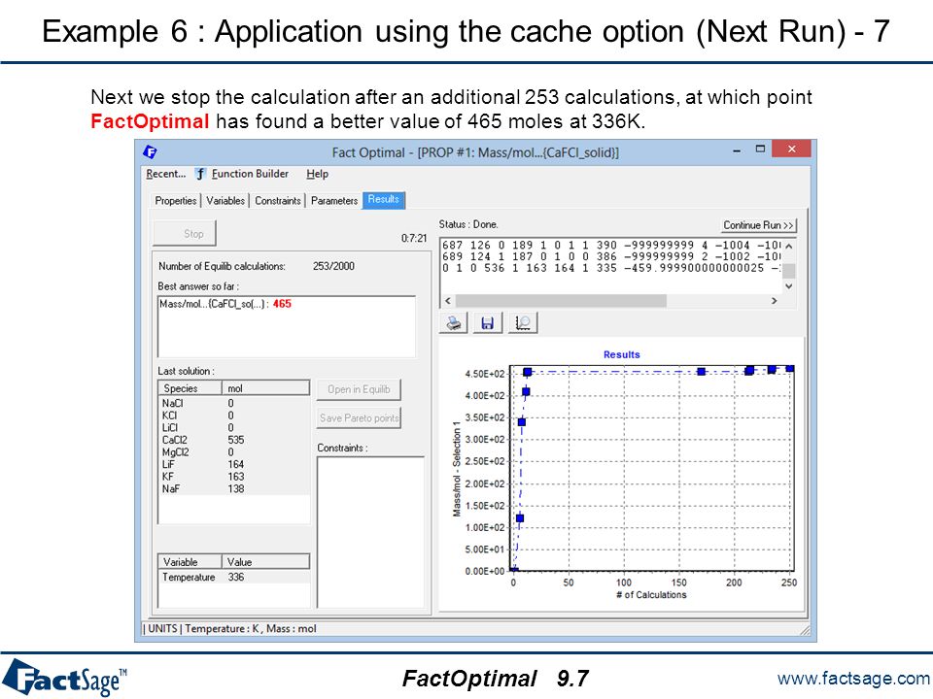Click the Results chart title
The height and width of the screenshot is (699, 933).
pos(621,355)
